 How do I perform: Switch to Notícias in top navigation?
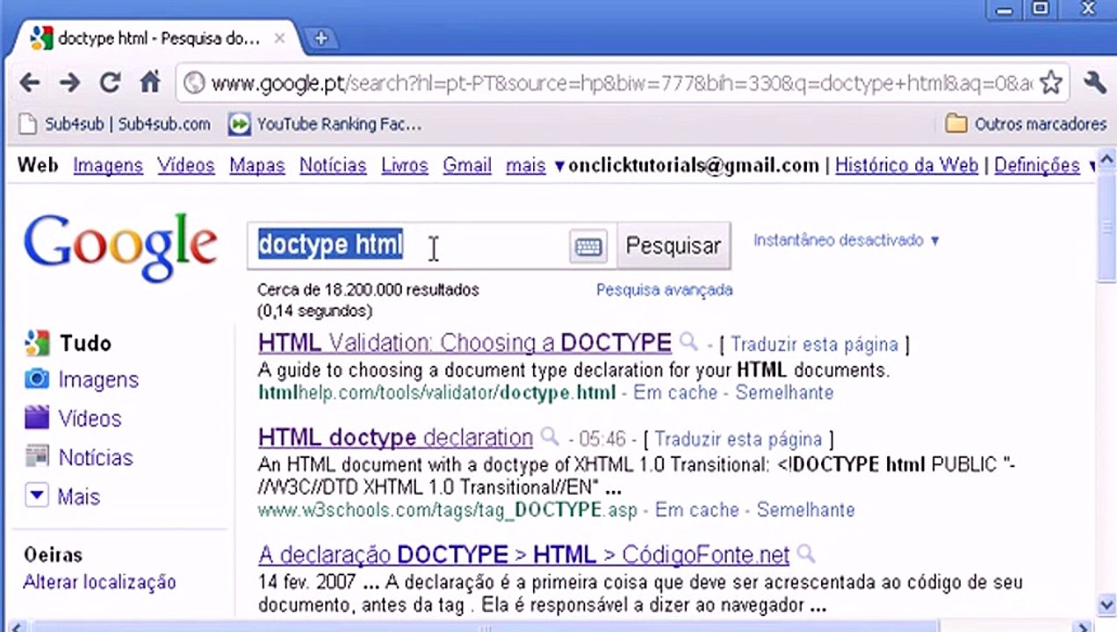click(333, 165)
